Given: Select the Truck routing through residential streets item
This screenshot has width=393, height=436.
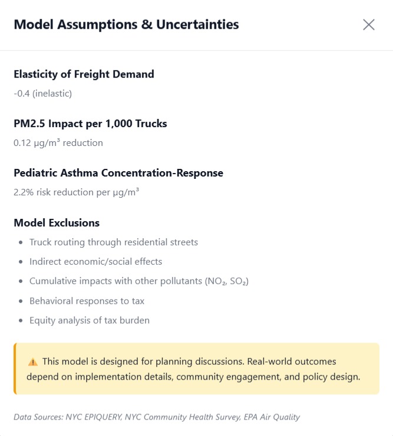Looking at the screenshot, I should coord(114,242).
